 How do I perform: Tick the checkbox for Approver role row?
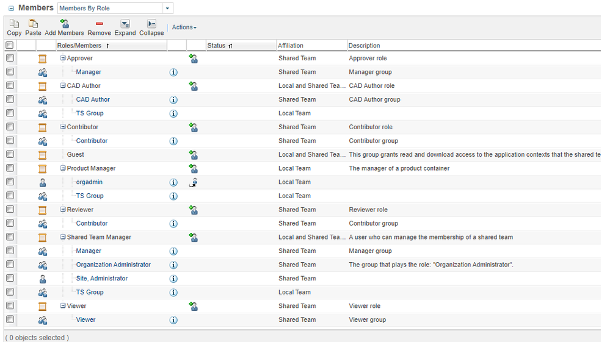coord(10,59)
